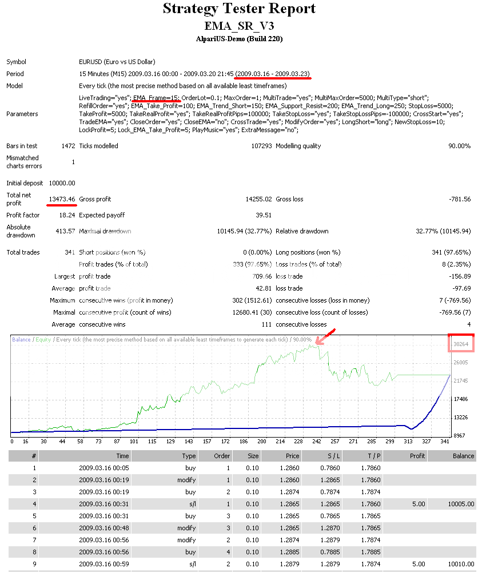
Task: Click the Equity legend label in chart
Action: coord(44,340)
